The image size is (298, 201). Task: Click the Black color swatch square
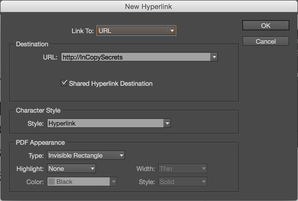tap(51, 182)
